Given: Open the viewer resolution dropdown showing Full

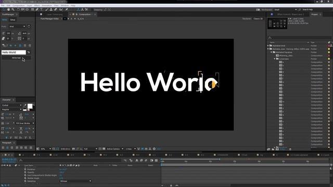Looking at the screenshot, I should (91, 149).
